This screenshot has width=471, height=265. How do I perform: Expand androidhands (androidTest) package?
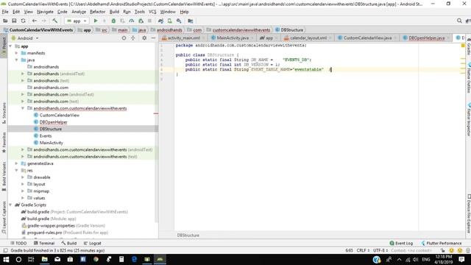pyautogui.click(x=23, y=74)
